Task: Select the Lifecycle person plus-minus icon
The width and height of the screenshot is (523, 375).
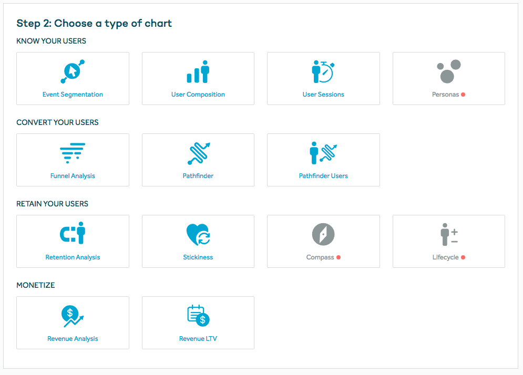Action: (x=449, y=234)
